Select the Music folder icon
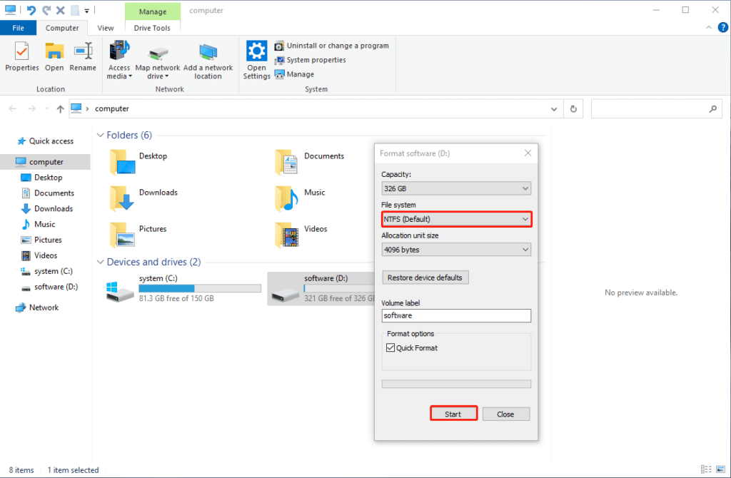 pyautogui.click(x=287, y=198)
